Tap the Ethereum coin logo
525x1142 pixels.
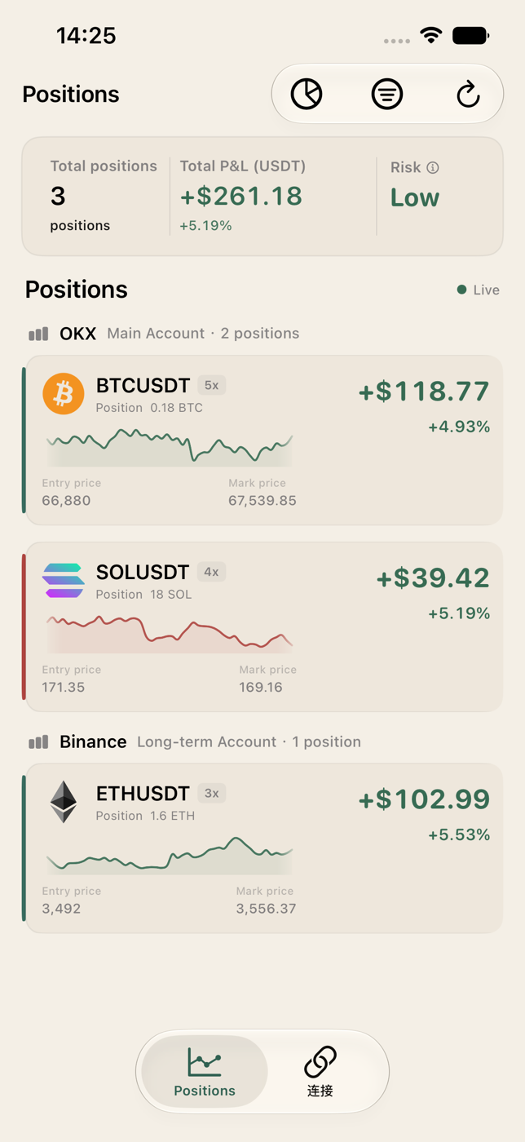click(x=64, y=802)
